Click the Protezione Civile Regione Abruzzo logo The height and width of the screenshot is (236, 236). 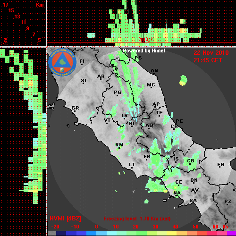click(x=62, y=62)
